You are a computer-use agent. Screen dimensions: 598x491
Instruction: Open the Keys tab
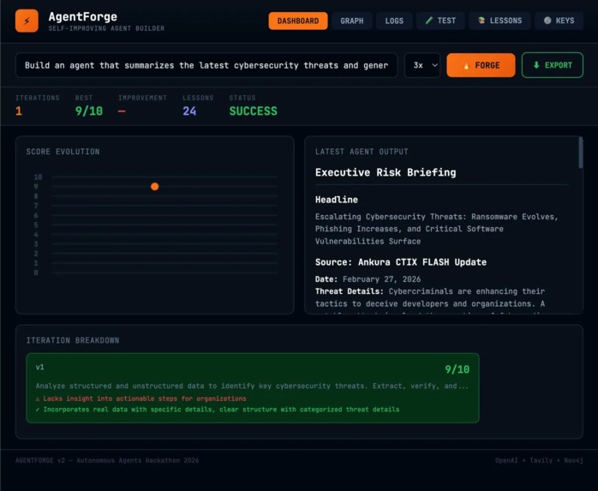(559, 21)
